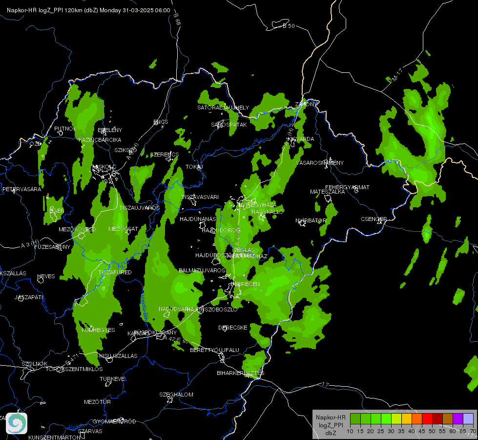Click the 'Napkor-HR' label in the legend
The image size is (478, 440).
pyautogui.click(x=331, y=417)
